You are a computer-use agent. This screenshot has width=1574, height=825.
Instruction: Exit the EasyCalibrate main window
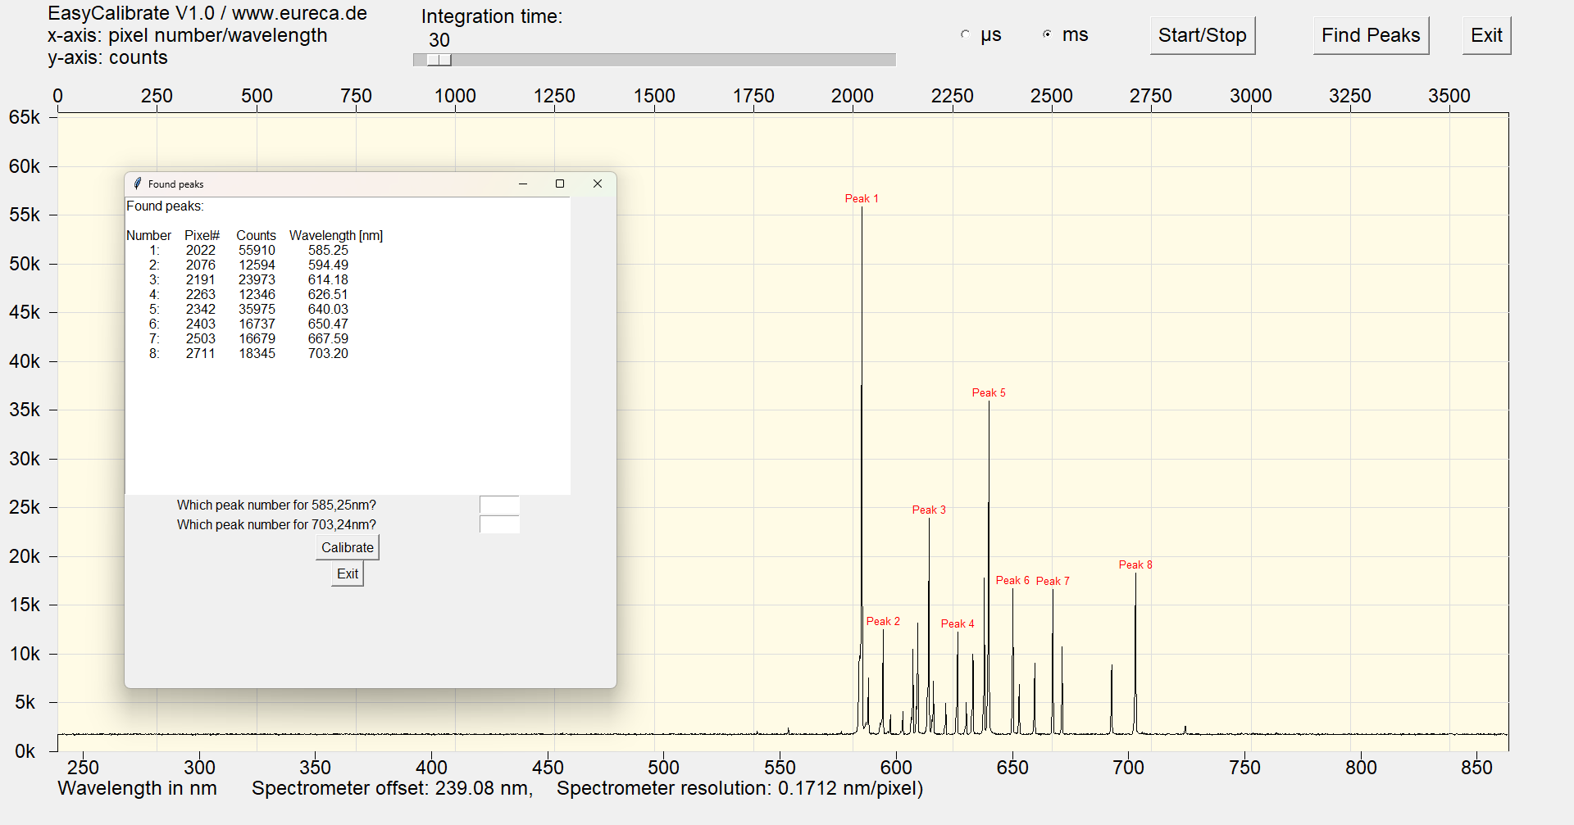pos(1486,35)
